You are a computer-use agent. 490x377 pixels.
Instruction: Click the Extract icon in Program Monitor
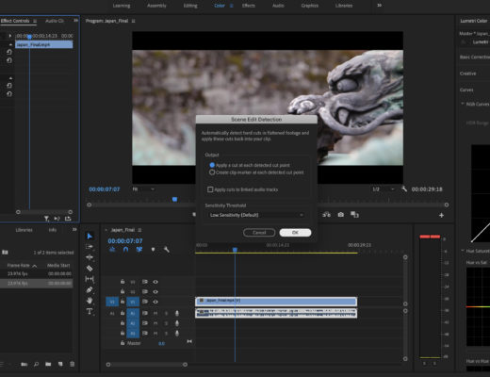tap(326, 215)
